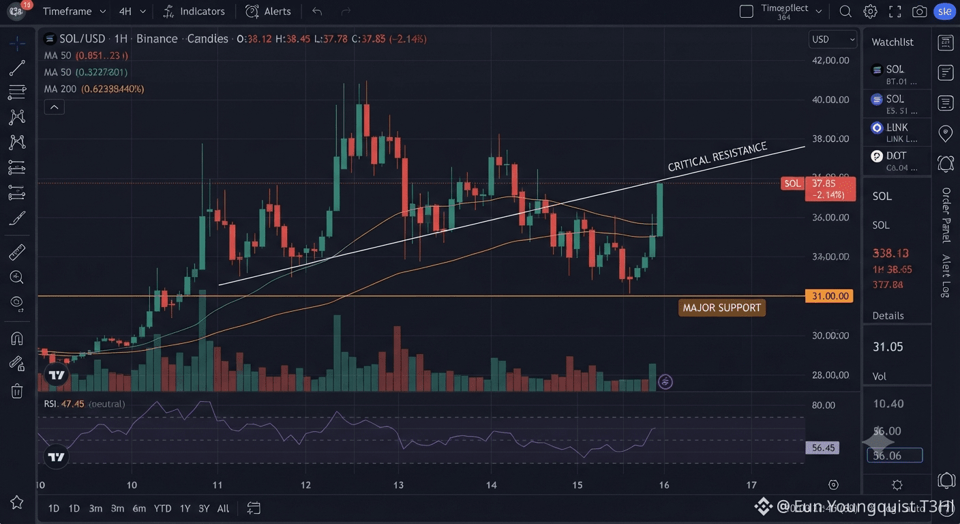Select the YTD date range

click(162, 508)
